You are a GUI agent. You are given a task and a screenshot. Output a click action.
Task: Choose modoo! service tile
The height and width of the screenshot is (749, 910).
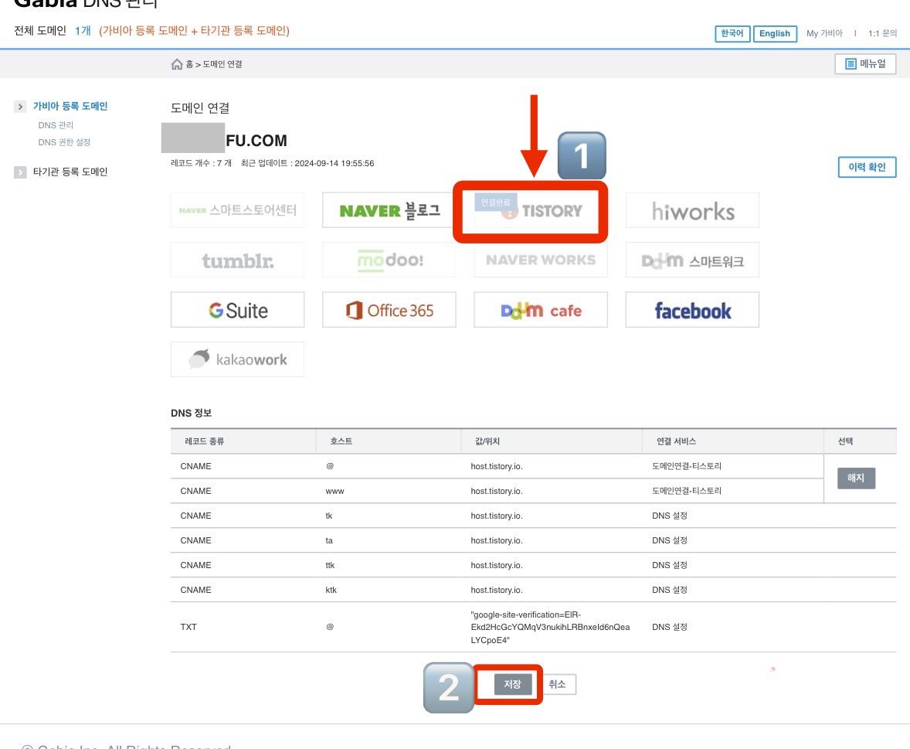click(x=389, y=260)
